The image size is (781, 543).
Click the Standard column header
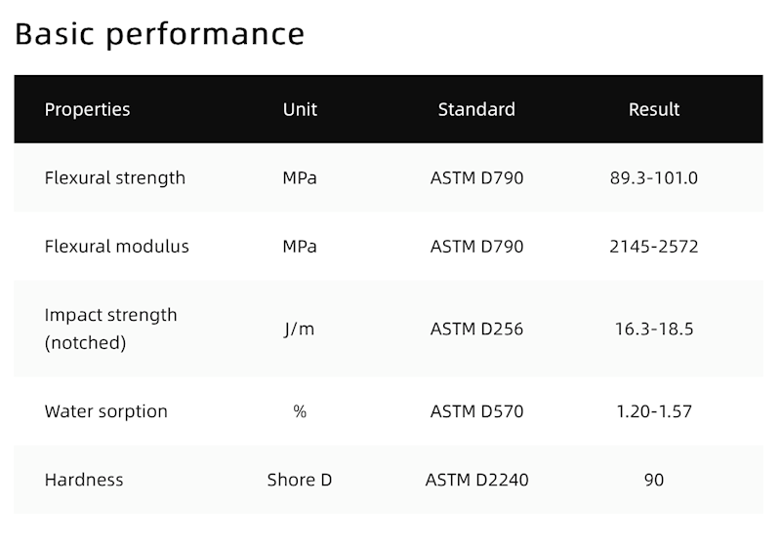coord(476,109)
